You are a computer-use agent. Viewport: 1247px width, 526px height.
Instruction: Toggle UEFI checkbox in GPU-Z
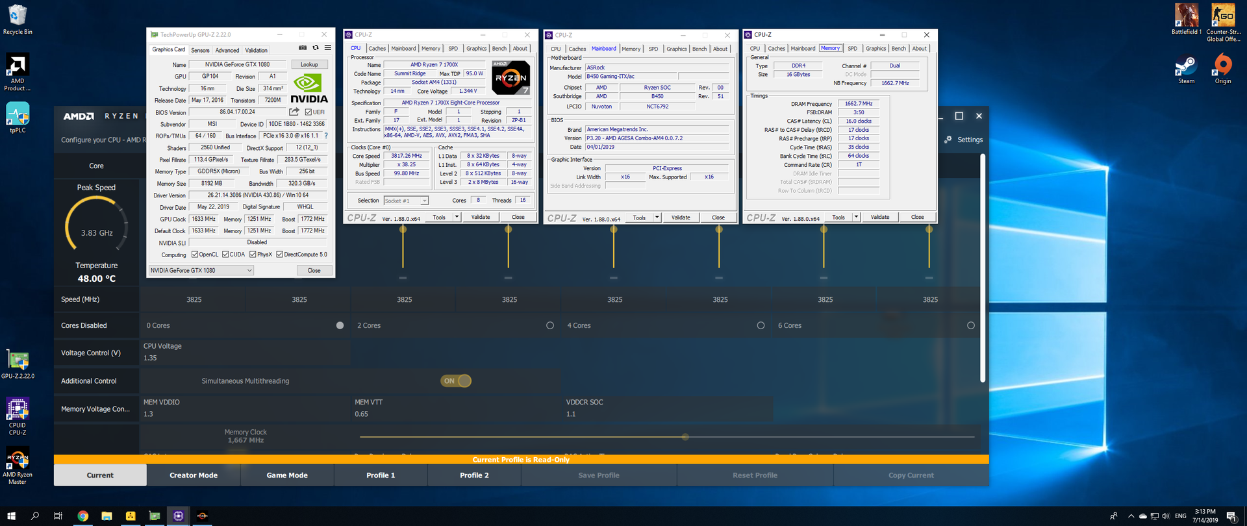[x=309, y=112]
